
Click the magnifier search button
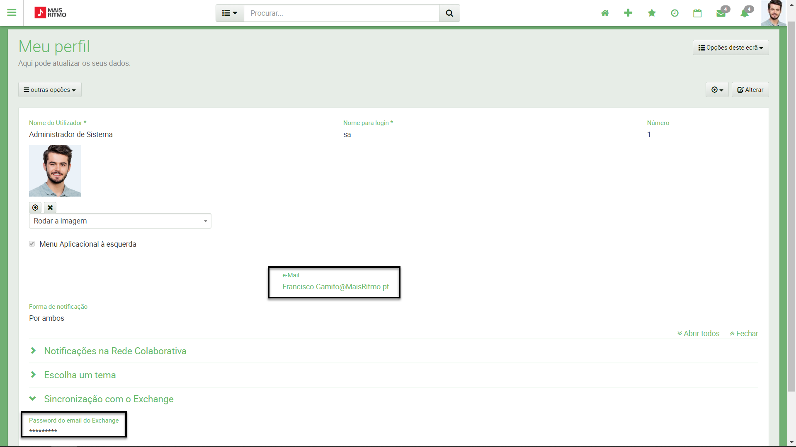tap(449, 13)
